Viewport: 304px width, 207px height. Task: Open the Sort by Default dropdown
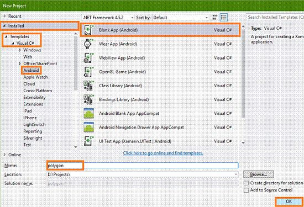coord(180,18)
